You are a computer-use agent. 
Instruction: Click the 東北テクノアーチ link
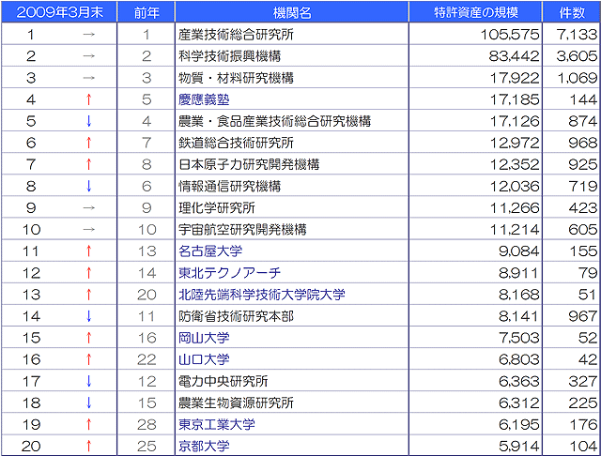click(x=228, y=273)
